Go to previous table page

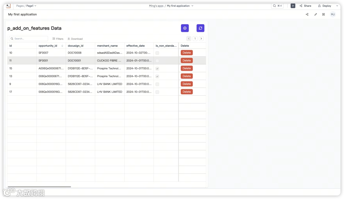[189, 39]
